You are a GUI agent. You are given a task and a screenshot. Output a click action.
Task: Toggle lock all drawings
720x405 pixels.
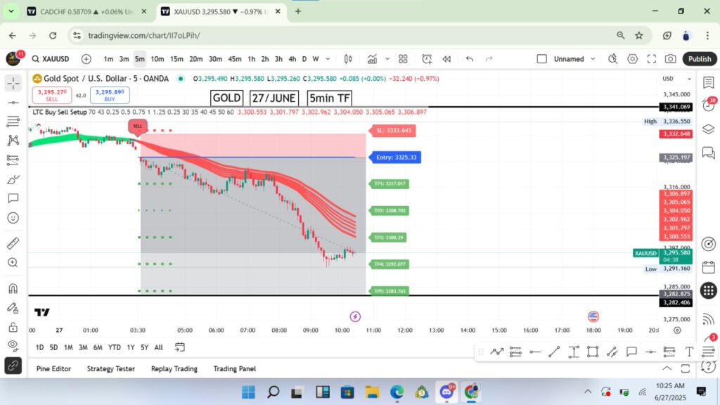pyautogui.click(x=13, y=327)
